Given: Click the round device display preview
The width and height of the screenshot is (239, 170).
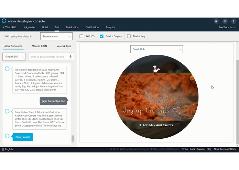Looking at the screenshot, I should click(x=156, y=97).
